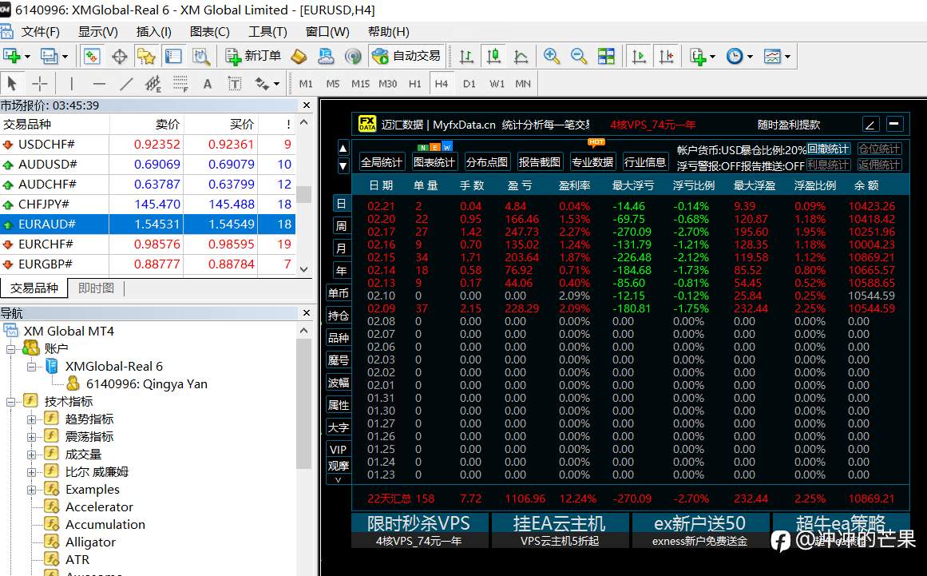The image size is (927, 576).
Task: Switch to candlestick chart display icon
Action: (493, 56)
